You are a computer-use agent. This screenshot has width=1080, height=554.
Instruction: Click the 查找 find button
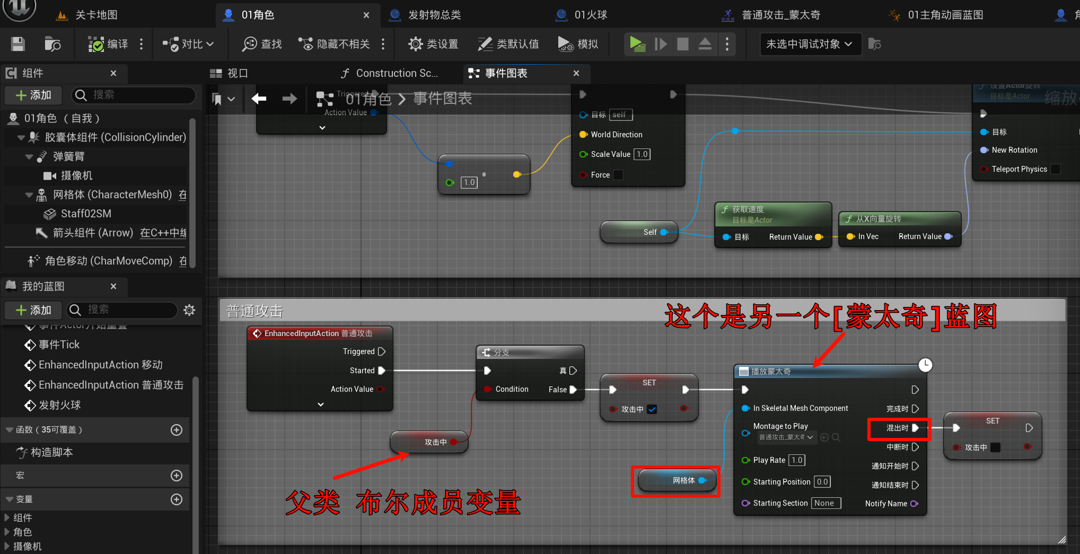[262, 44]
